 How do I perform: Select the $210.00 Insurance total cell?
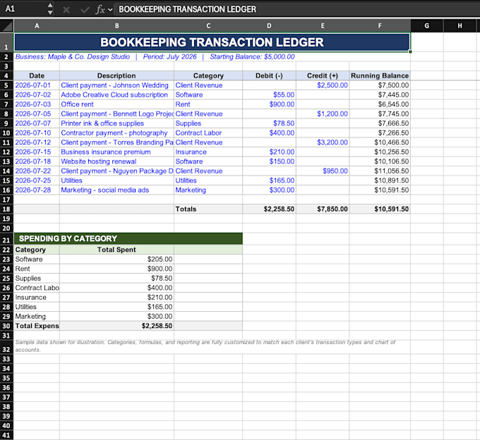[x=116, y=297]
